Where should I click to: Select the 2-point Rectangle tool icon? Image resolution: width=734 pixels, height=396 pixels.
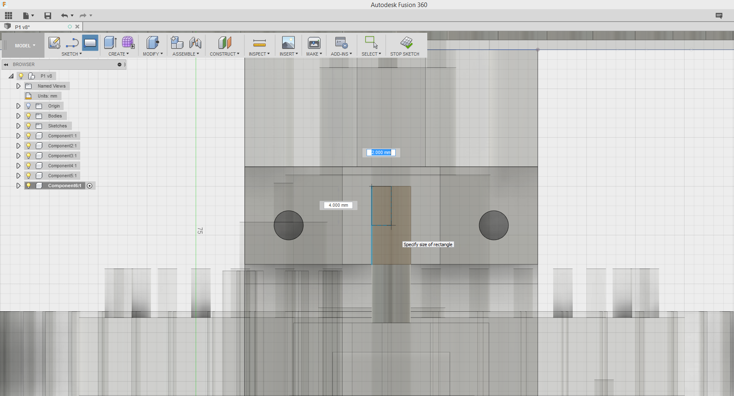tap(90, 43)
